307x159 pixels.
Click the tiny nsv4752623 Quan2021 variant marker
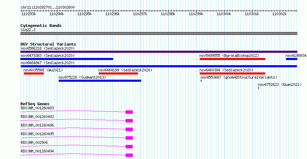(x=259, y=88)
